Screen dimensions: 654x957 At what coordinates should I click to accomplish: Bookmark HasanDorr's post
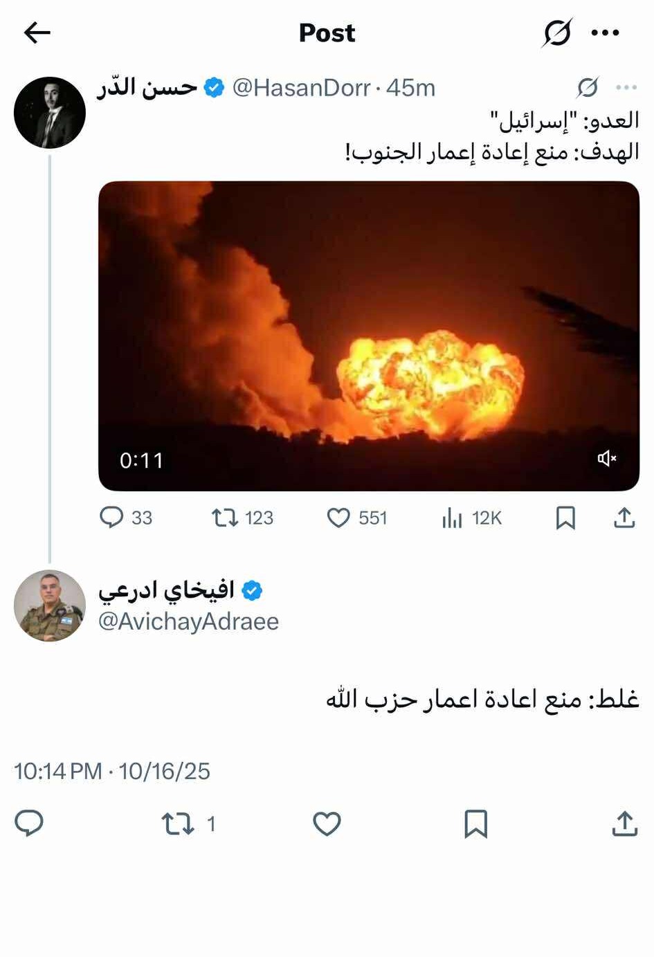pos(565,518)
